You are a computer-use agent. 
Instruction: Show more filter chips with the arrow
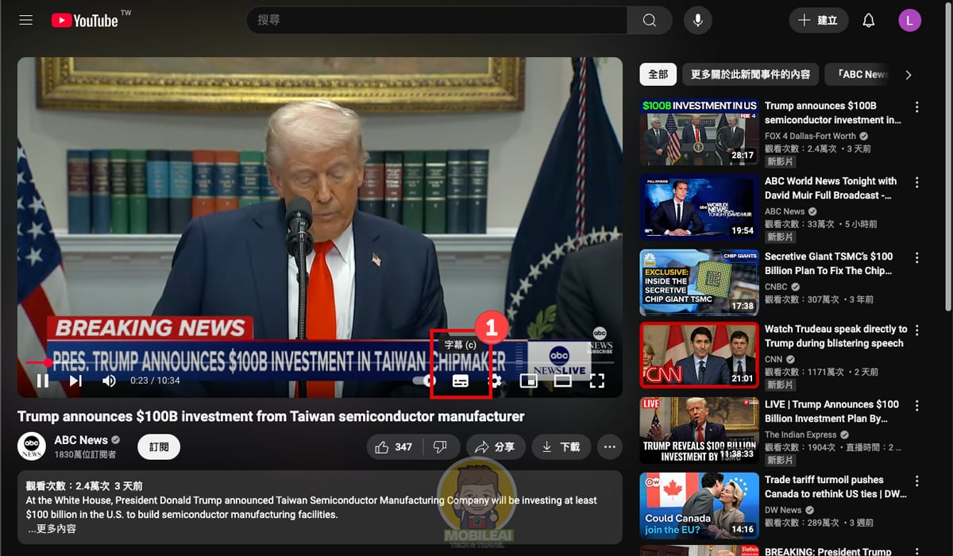(x=909, y=75)
